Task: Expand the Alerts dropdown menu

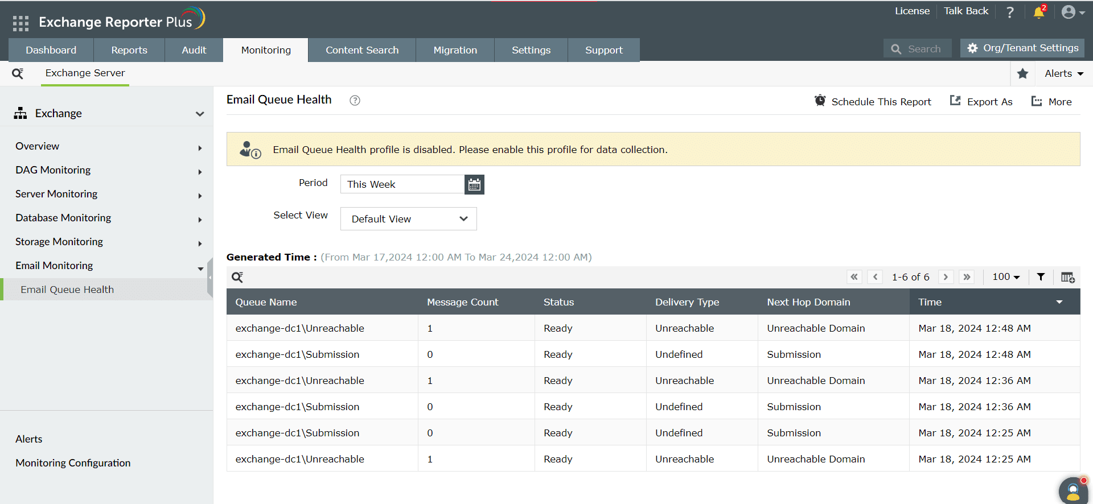Action: (1063, 73)
